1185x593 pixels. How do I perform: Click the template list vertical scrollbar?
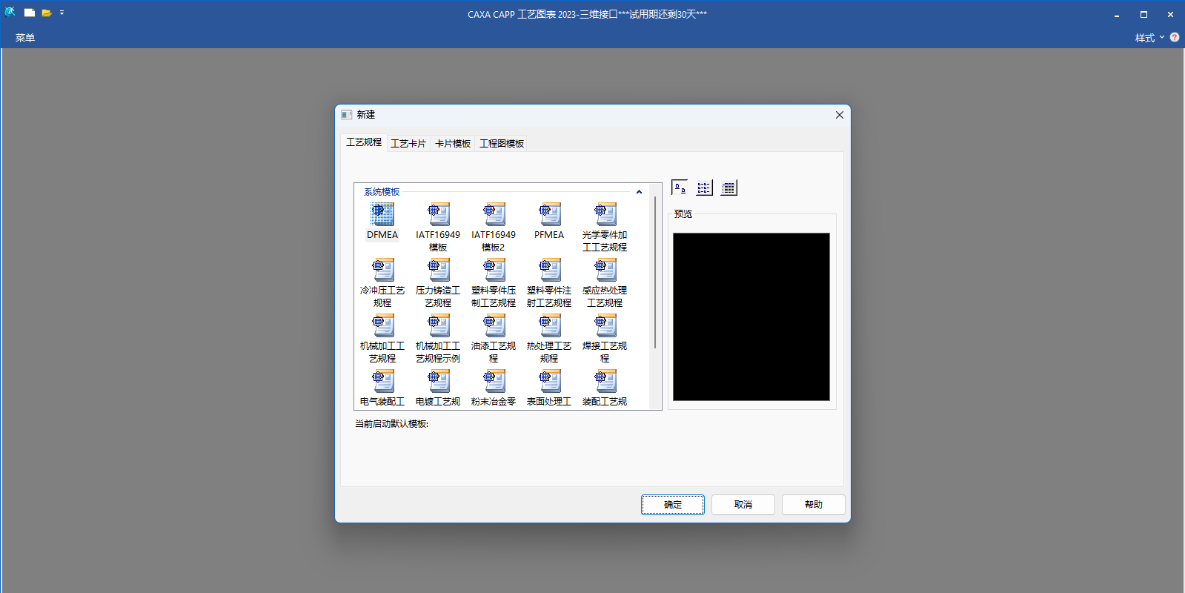point(655,274)
